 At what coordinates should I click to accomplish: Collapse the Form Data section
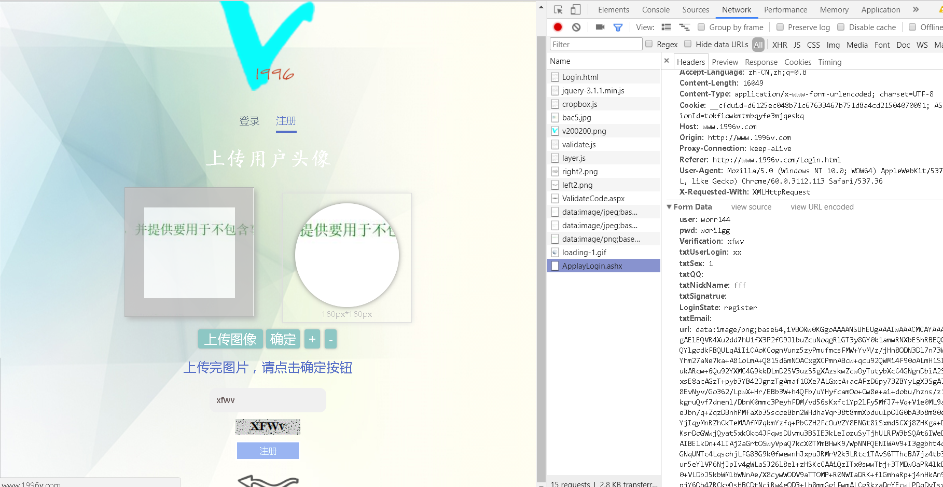669,207
